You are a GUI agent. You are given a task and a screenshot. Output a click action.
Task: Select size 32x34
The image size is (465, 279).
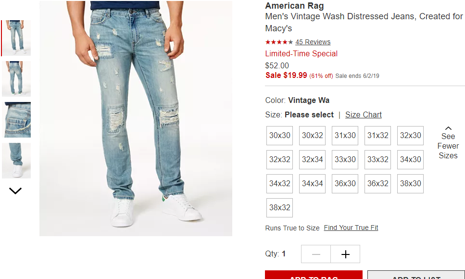point(312,160)
